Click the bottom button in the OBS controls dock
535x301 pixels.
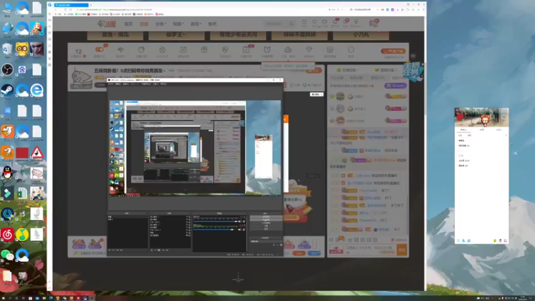tap(266, 229)
